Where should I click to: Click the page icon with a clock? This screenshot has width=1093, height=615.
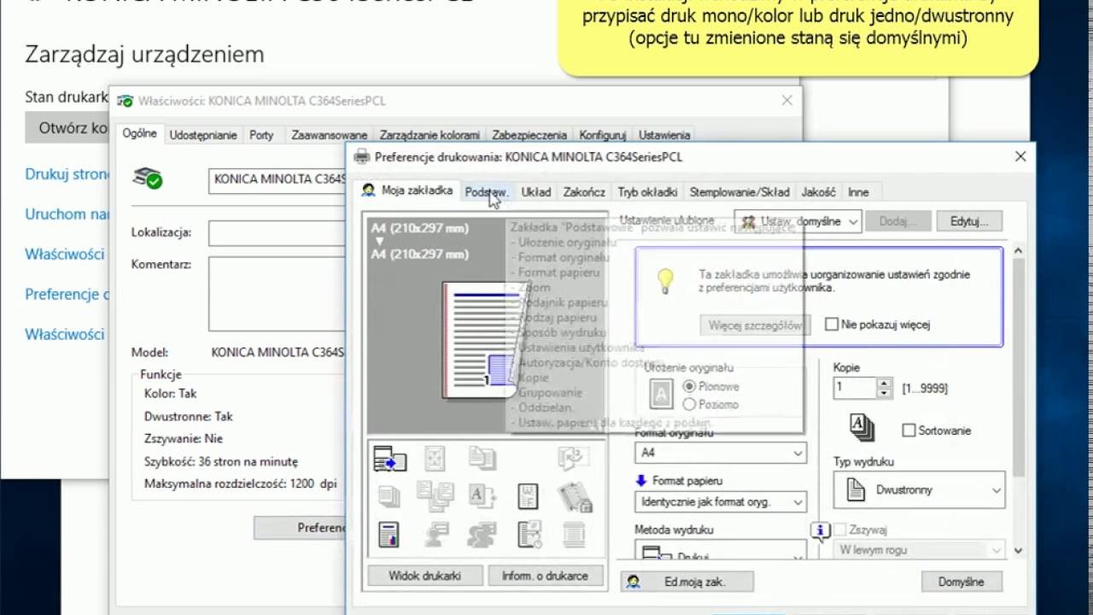coord(529,534)
